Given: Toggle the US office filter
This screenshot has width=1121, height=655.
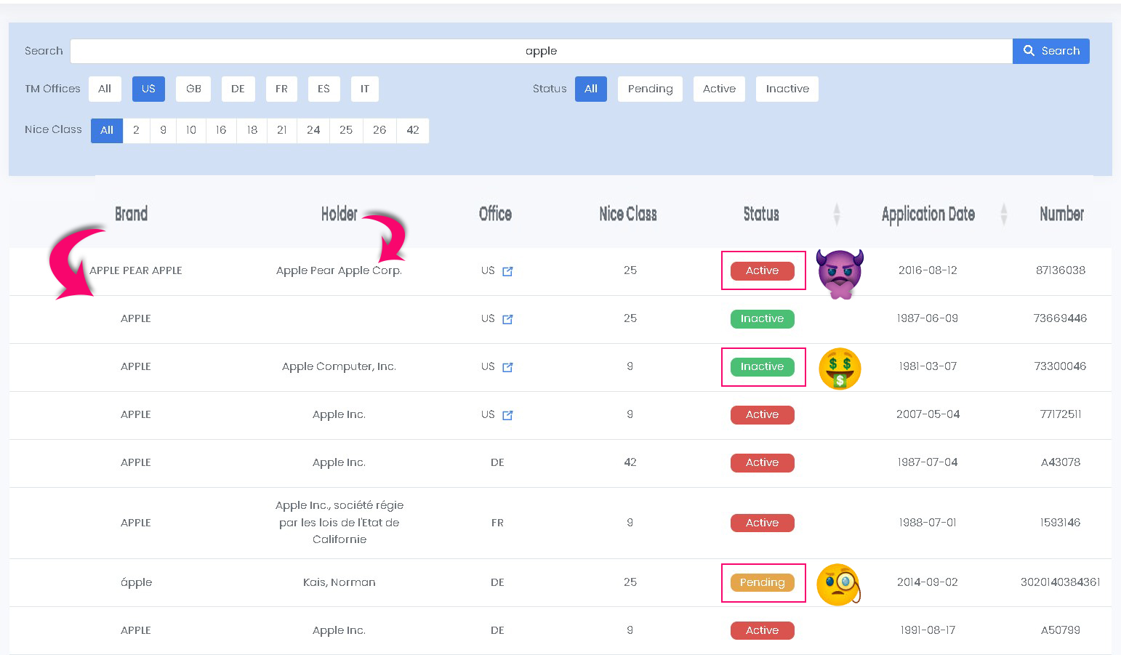Looking at the screenshot, I should [148, 89].
